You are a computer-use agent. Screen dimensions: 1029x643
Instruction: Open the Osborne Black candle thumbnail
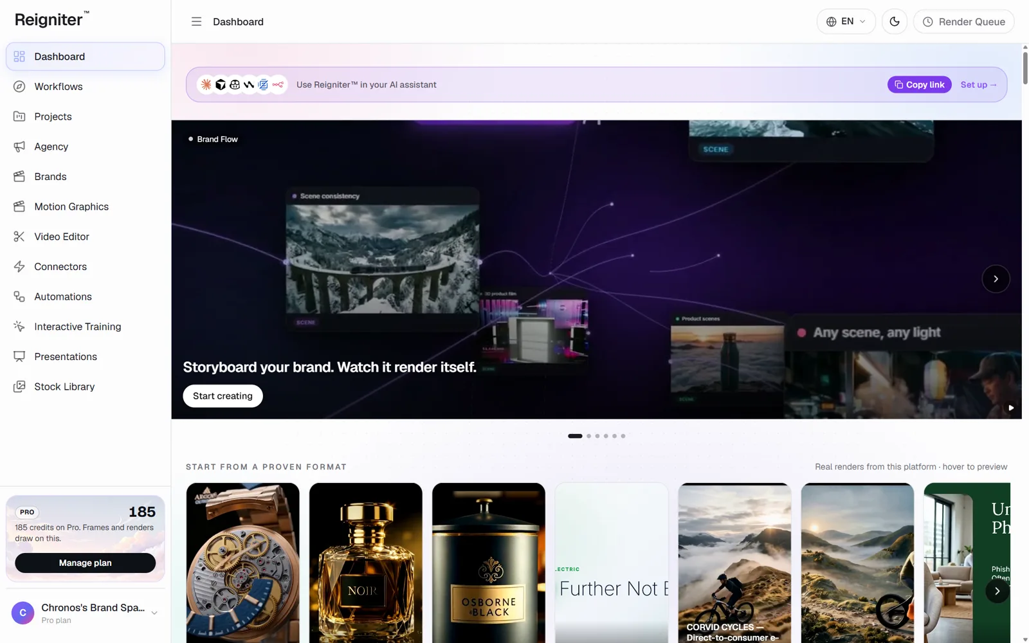[489, 563]
